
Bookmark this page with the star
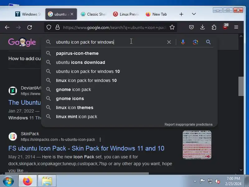[x=172, y=27]
